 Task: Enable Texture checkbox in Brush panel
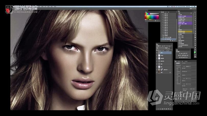[x=176, y=70]
